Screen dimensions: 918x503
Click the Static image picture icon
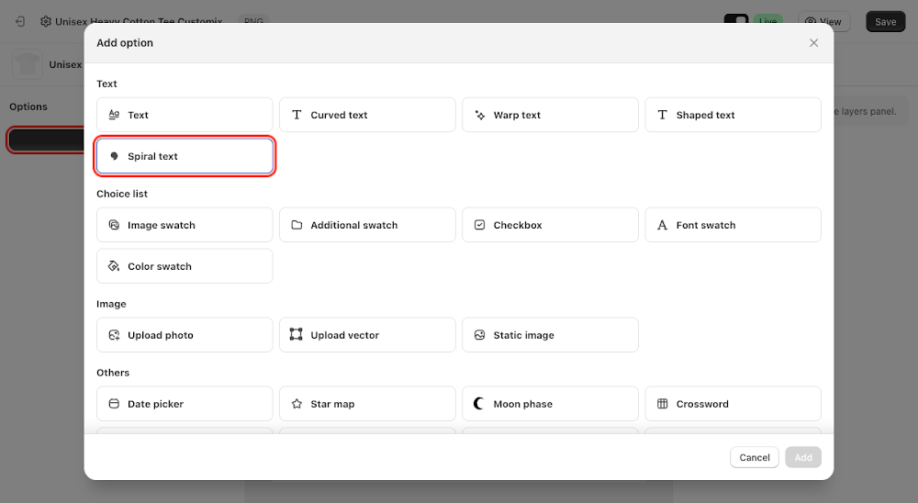pos(479,335)
